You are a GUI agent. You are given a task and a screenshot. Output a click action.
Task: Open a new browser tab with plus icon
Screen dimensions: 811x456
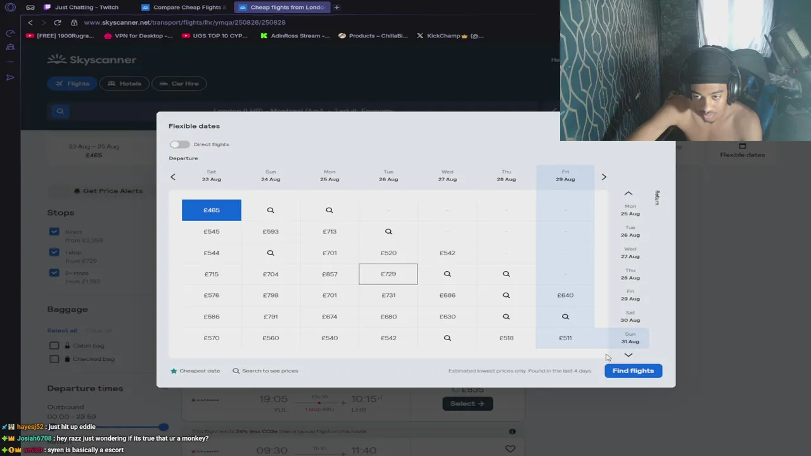tap(336, 8)
